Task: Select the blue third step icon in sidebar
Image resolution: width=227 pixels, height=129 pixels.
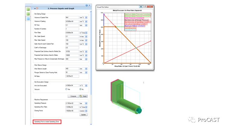Action: point(28,18)
